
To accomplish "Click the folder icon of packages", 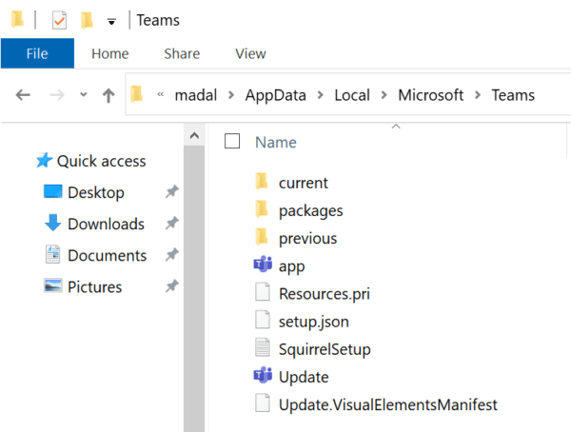I will tap(262, 209).
